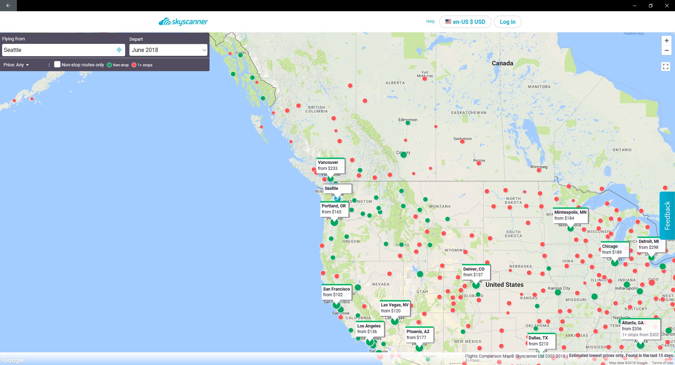Zoom in on the map
The height and width of the screenshot is (365, 675).
667,40
